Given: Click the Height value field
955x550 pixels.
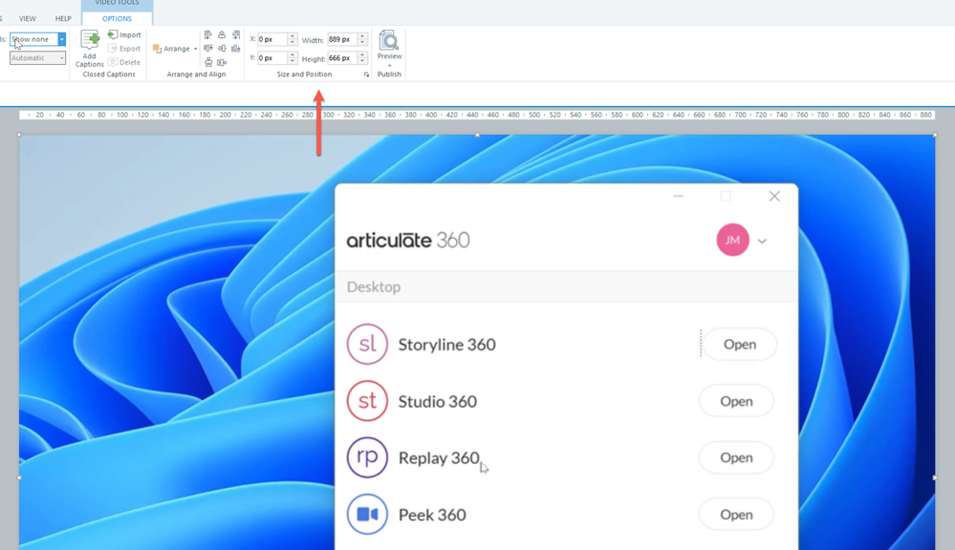Looking at the screenshot, I should point(341,58).
